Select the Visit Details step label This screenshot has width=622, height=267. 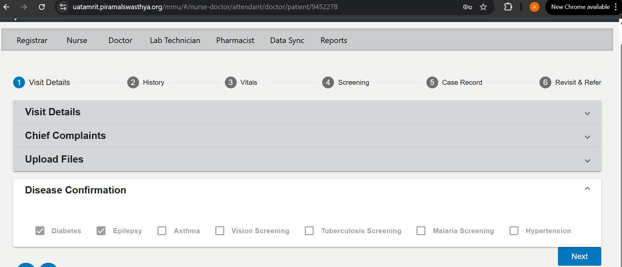pyautogui.click(x=49, y=82)
